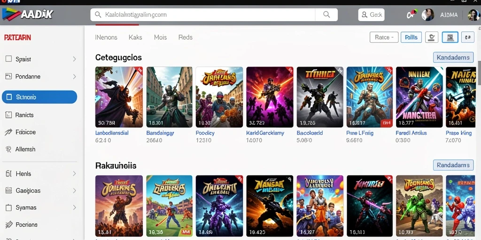Expand the Spaist sidebar chevron
481x240 pixels.
[x=74, y=59]
